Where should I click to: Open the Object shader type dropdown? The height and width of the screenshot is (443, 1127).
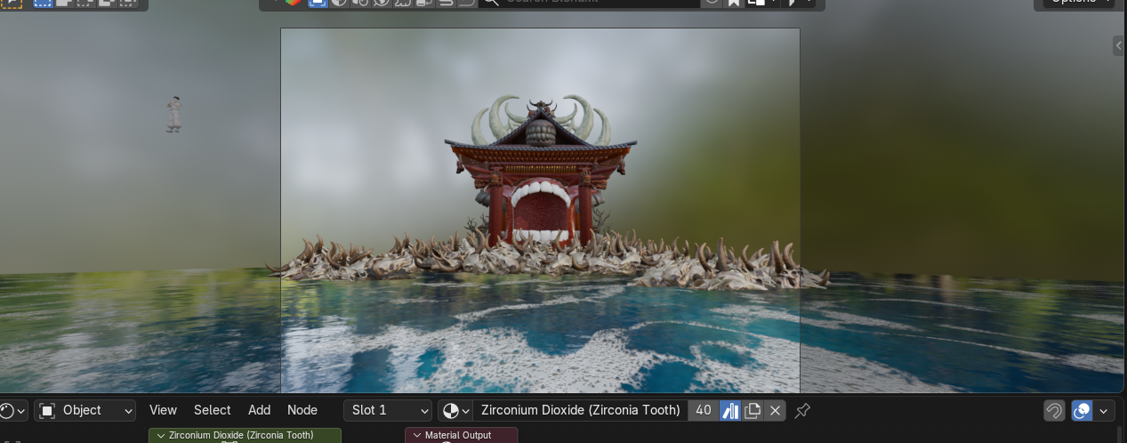click(x=85, y=410)
